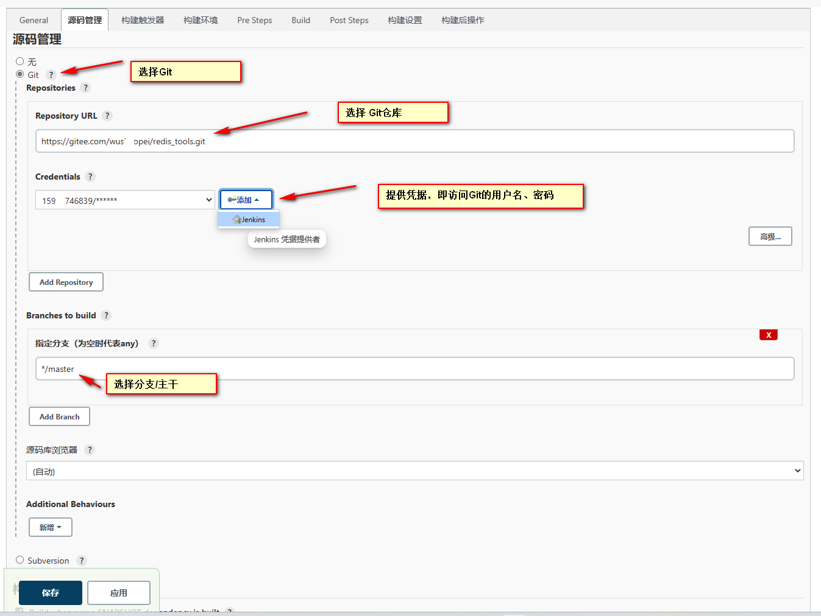Switch to the 构建触发器 tab

point(141,19)
